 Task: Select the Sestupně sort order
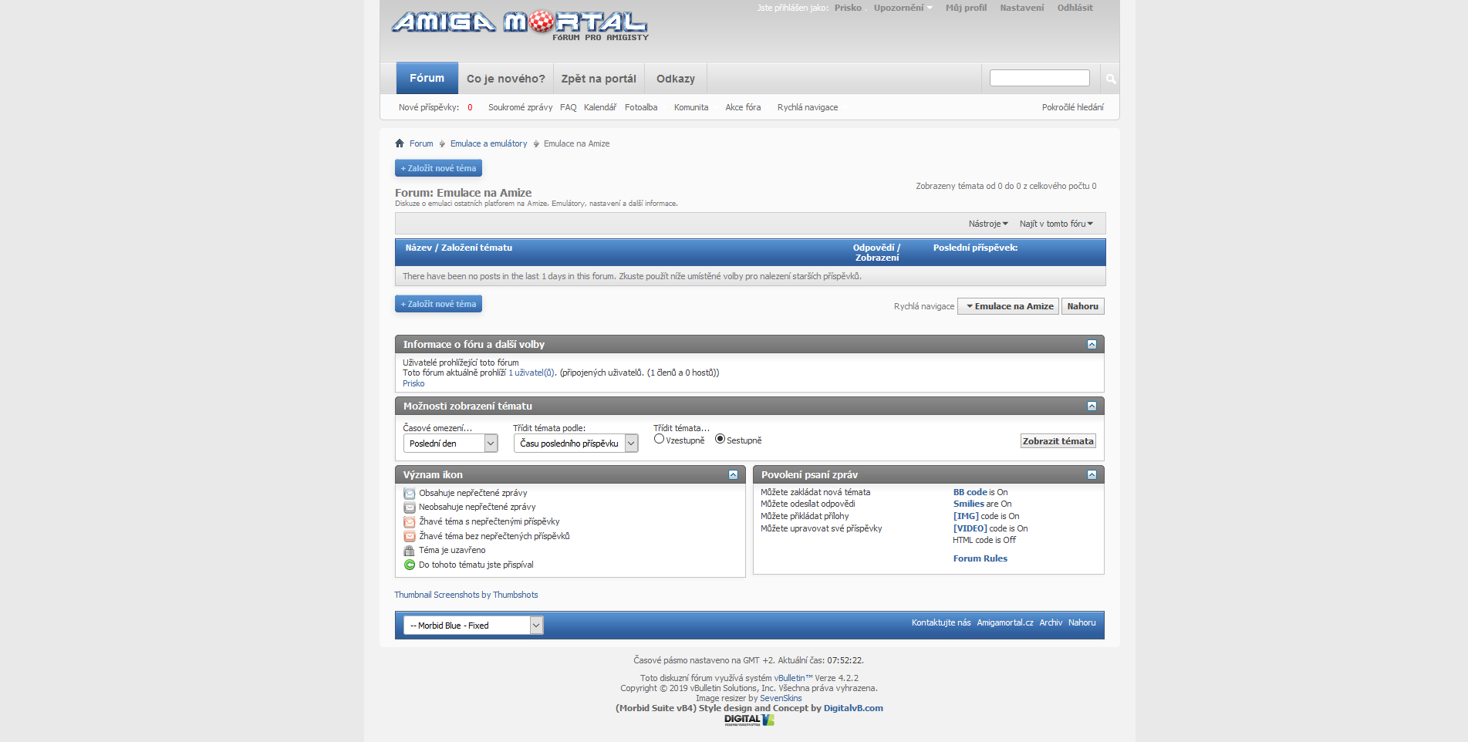(720, 439)
